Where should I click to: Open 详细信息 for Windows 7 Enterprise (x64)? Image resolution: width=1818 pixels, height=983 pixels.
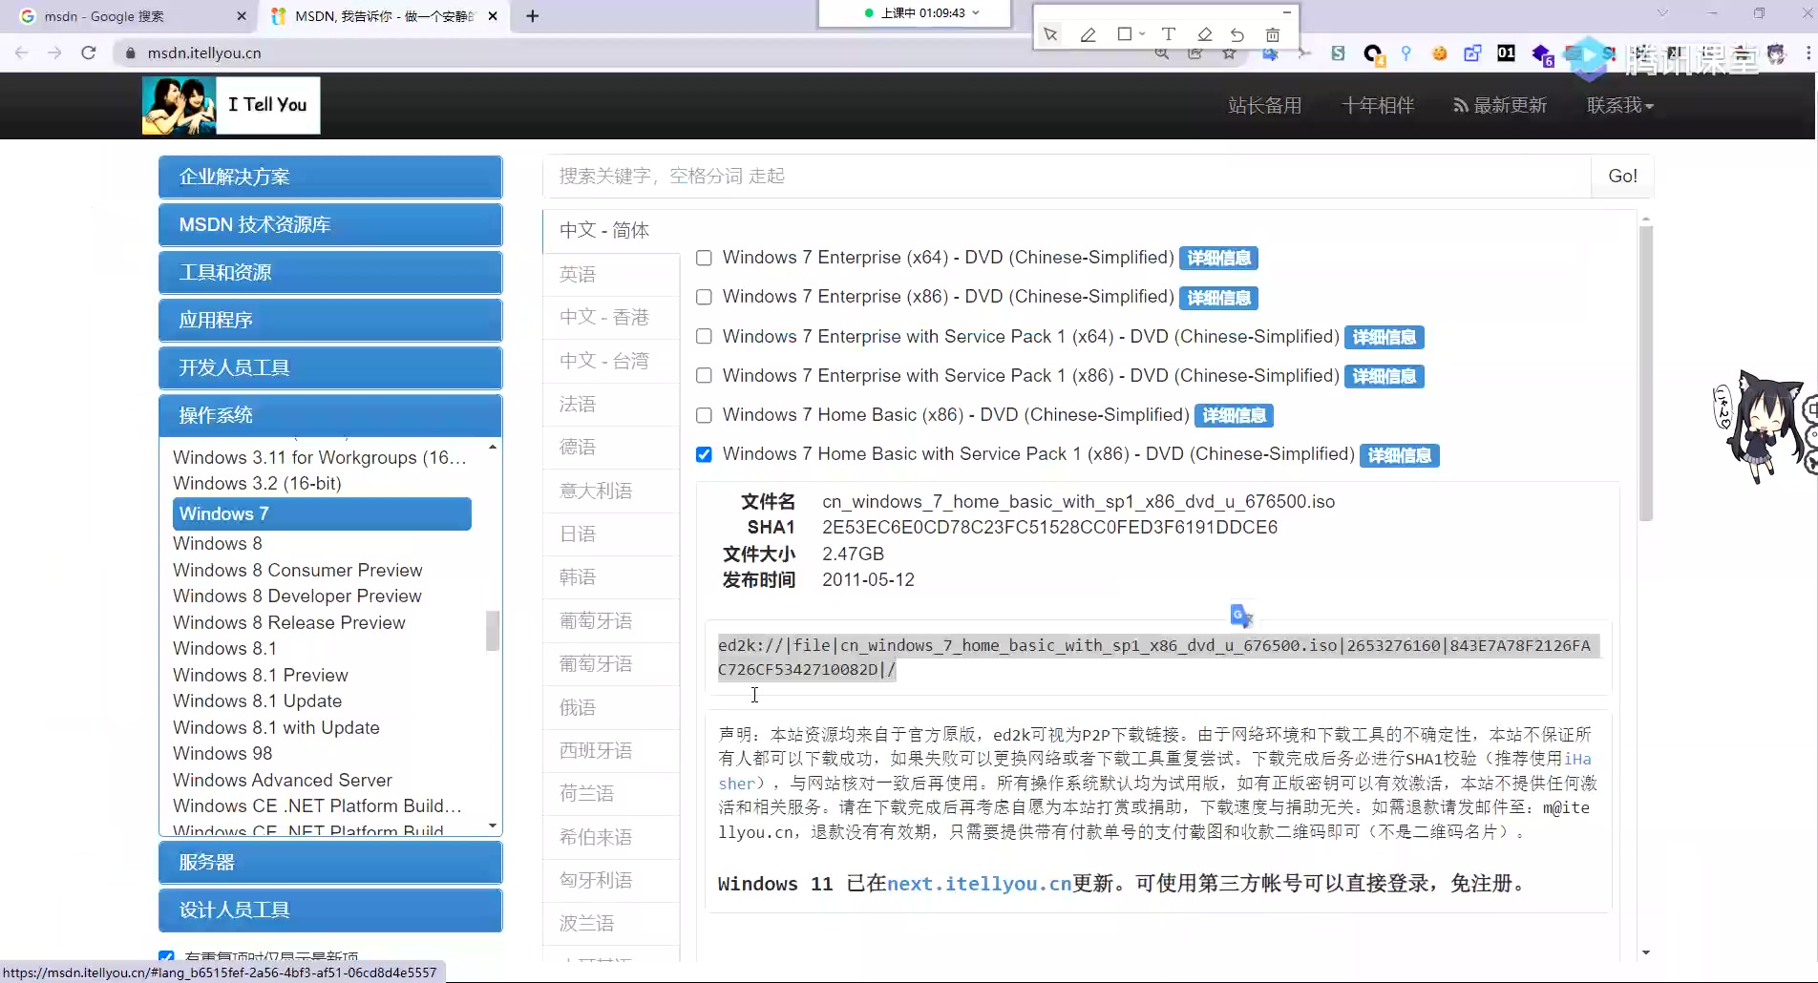point(1219,259)
